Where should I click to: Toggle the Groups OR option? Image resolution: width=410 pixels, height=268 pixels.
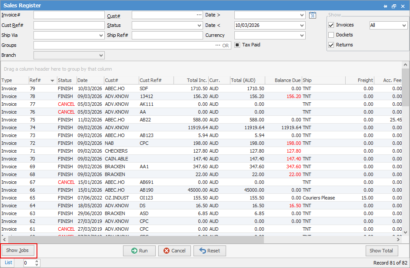click(225, 46)
